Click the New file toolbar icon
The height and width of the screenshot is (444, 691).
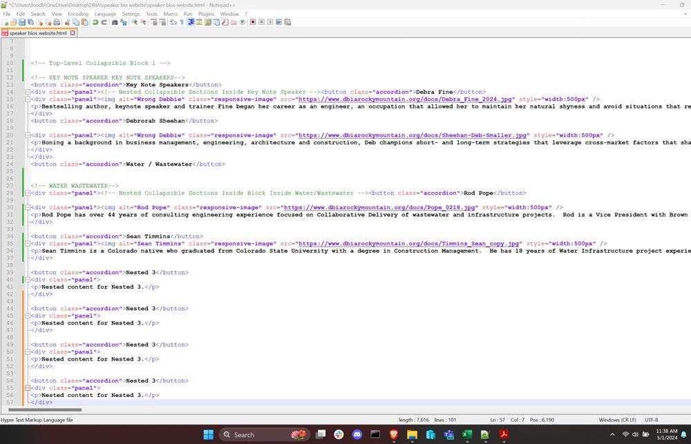[5, 22]
